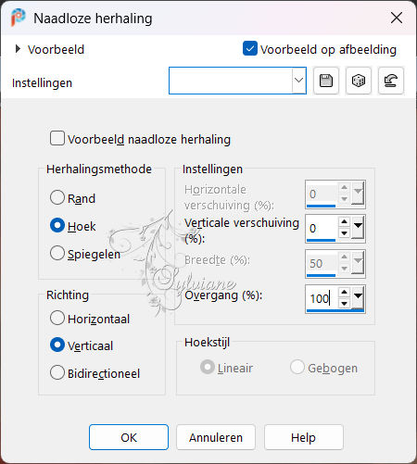The width and height of the screenshot is (417, 464).
Task: Expand the Voorbeeld preview section
Action: 18,49
